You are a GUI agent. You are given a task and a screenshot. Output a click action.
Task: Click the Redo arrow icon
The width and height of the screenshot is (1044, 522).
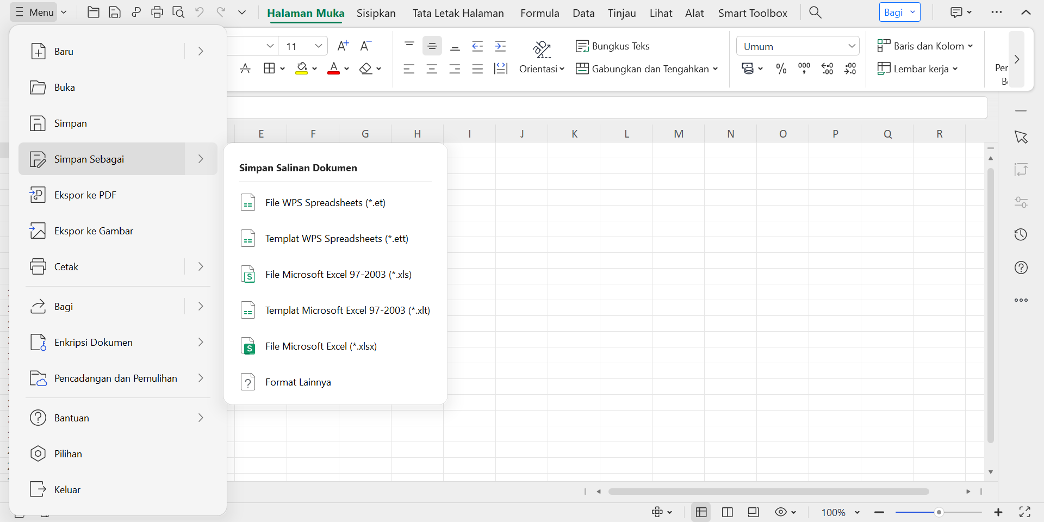(221, 12)
